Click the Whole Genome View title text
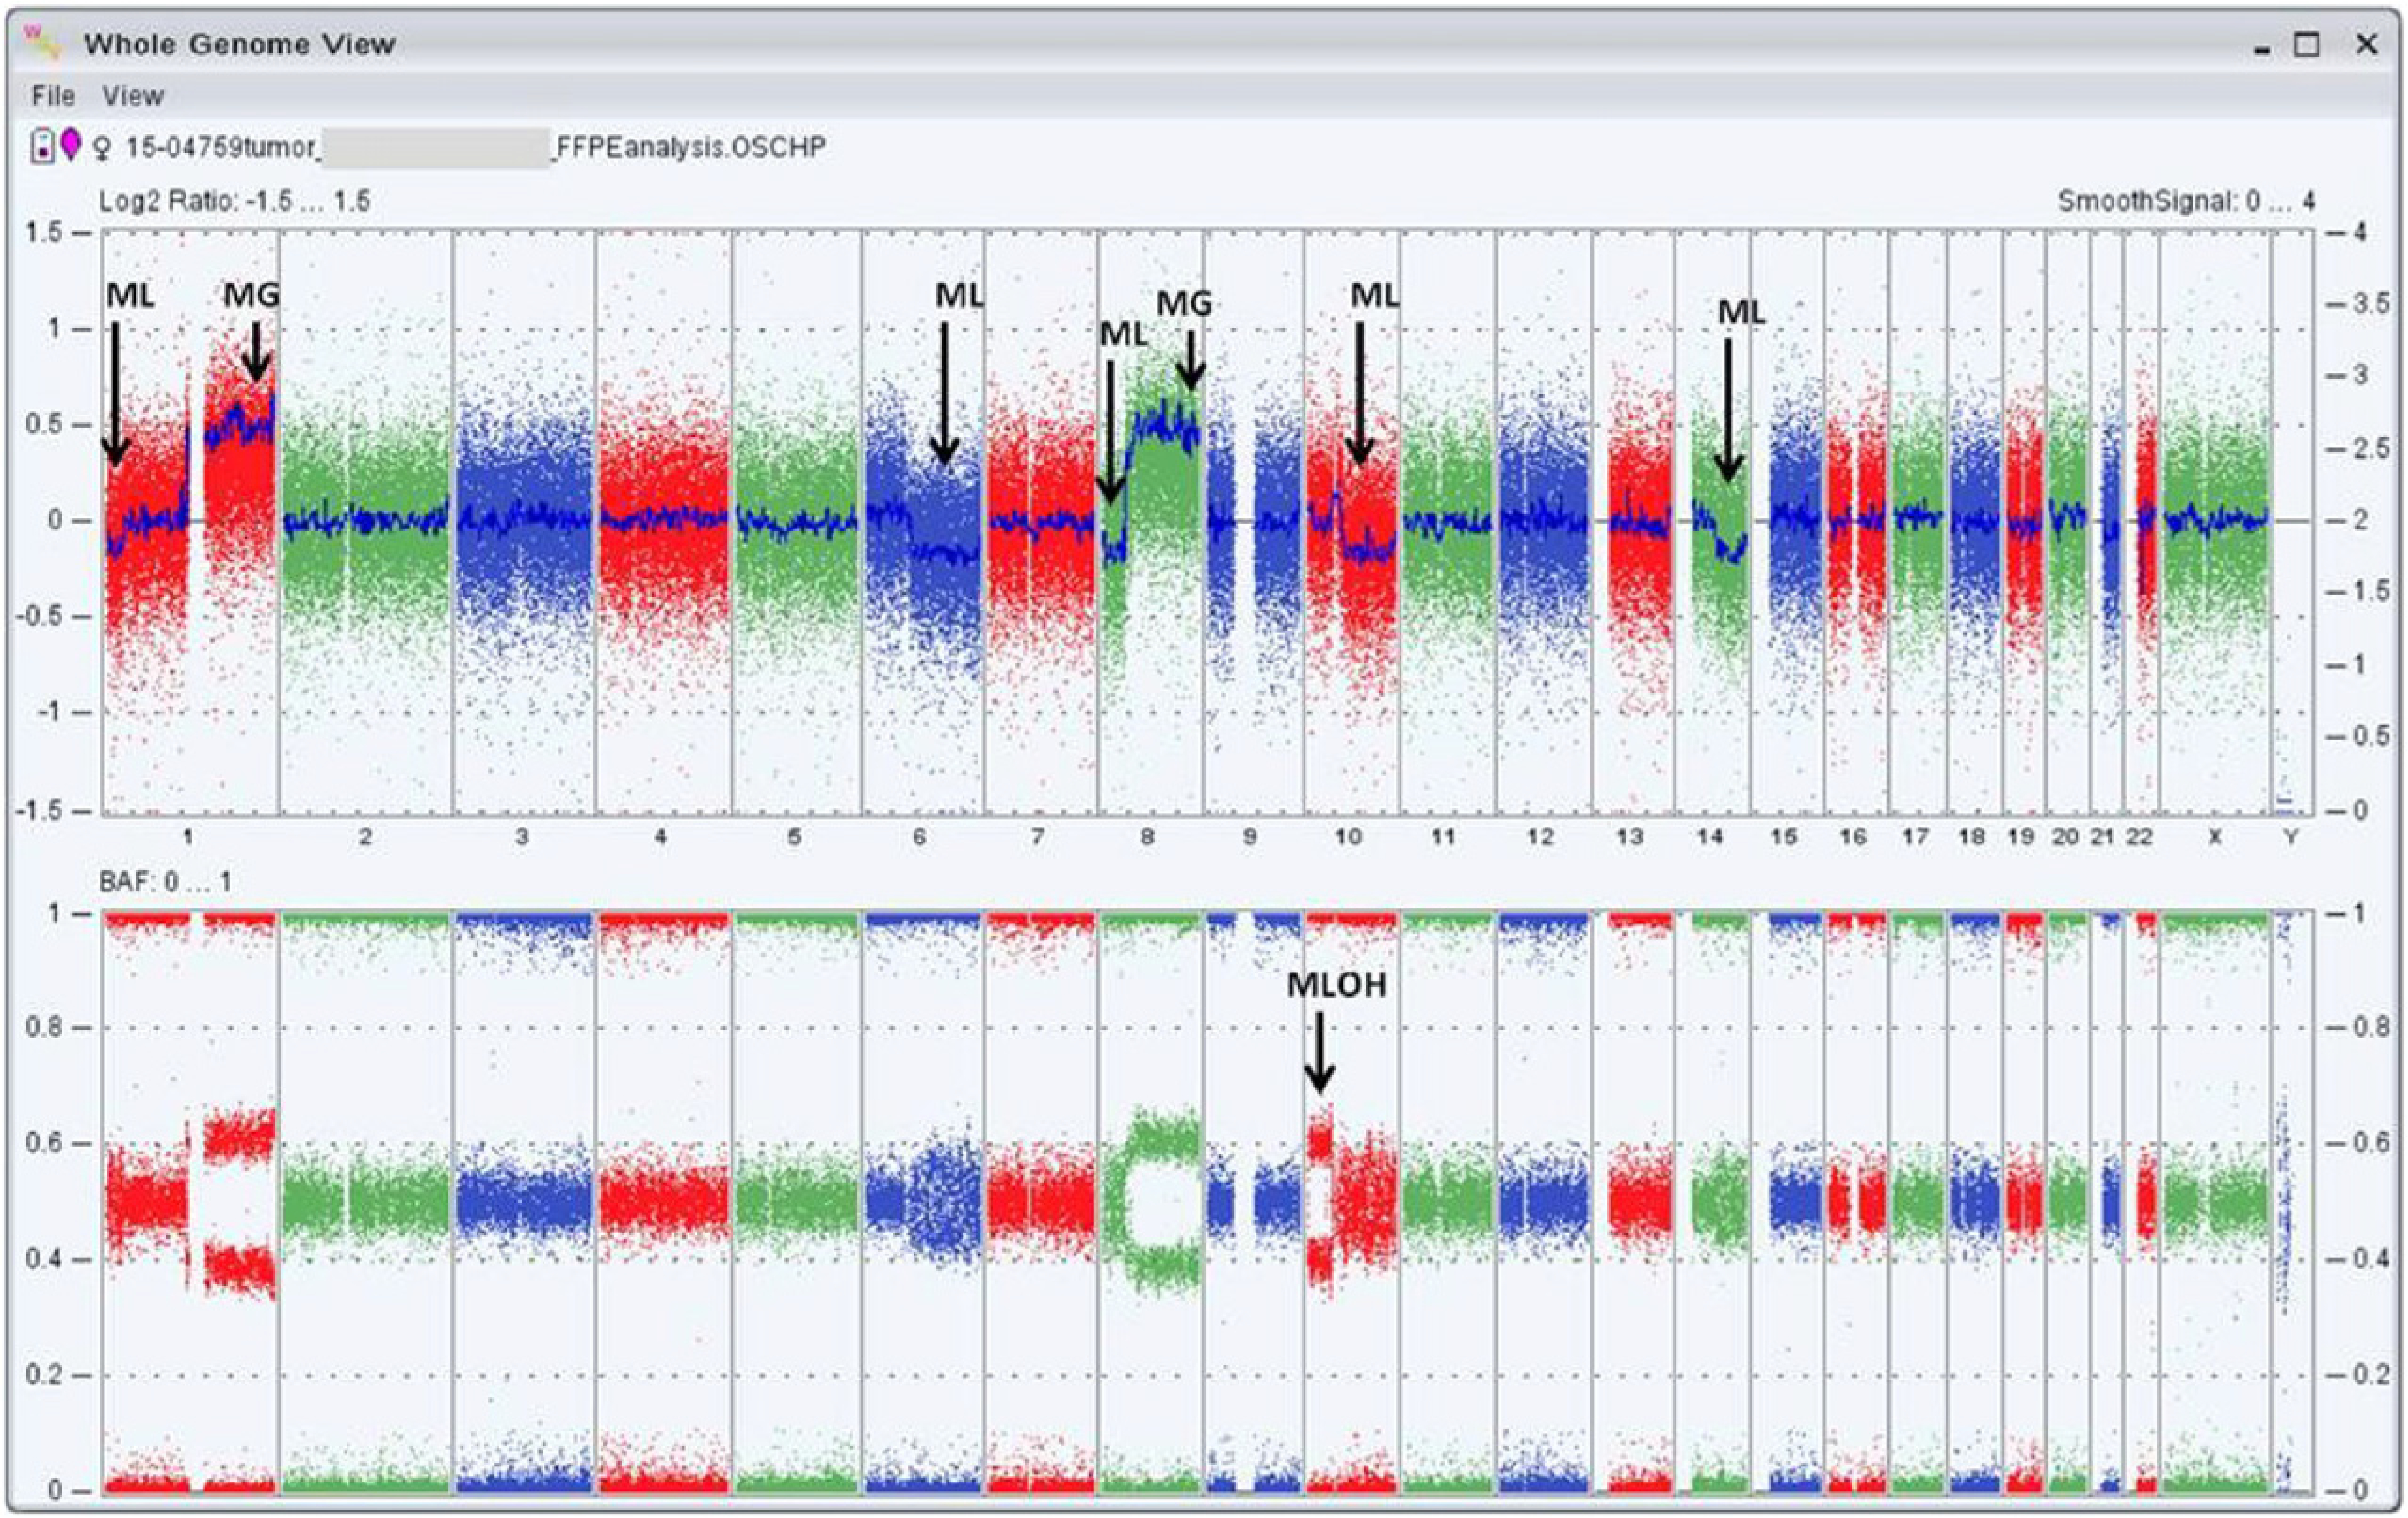Screen dimensions: 2408x1518 239,44
